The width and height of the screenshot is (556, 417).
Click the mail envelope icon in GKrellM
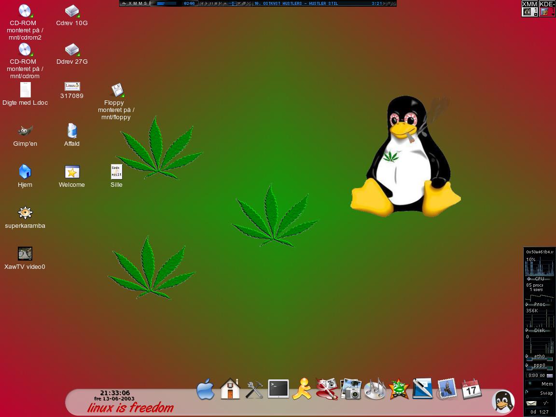click(531, 403)
